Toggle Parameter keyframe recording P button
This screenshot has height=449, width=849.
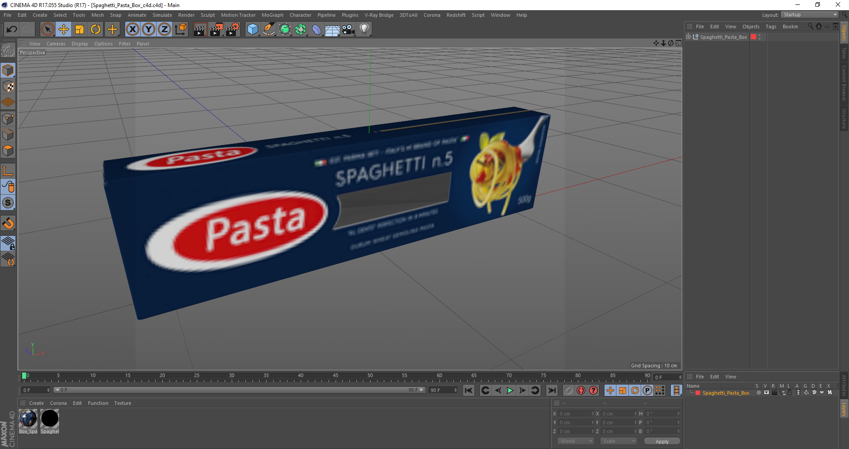(647, 390)
